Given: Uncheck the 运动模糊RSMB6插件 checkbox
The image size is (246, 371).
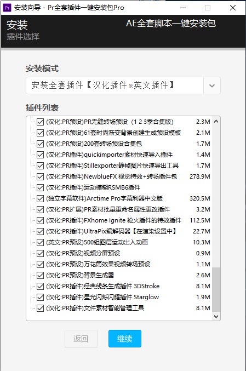Looking at the screenshot, I should (x=40, y=188).
